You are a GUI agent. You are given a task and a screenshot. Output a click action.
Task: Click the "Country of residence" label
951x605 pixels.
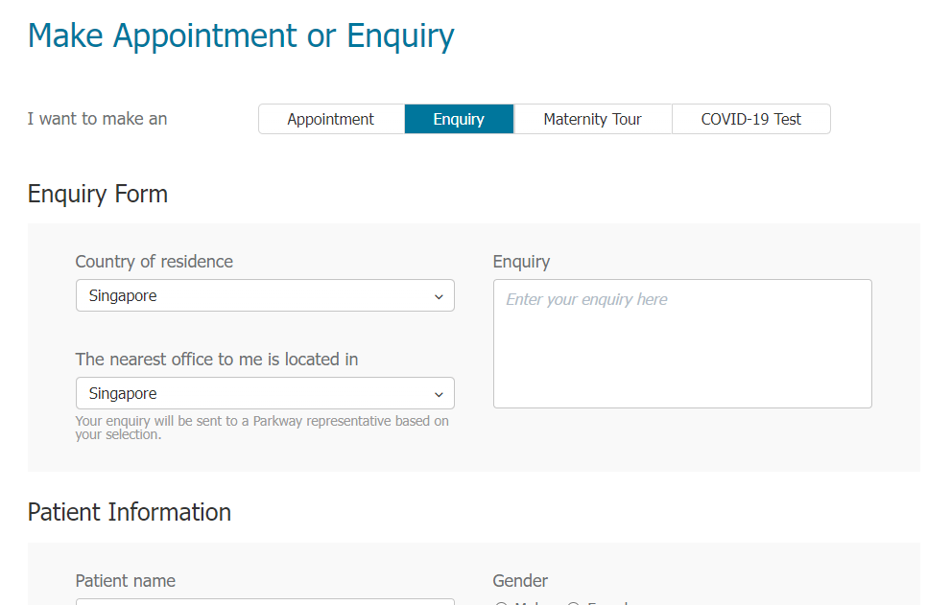154,262
